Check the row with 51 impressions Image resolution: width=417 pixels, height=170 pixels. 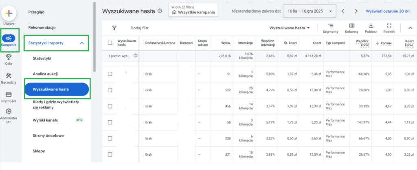110,74
